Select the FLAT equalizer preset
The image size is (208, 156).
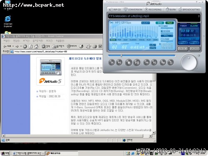coord(149,40)
